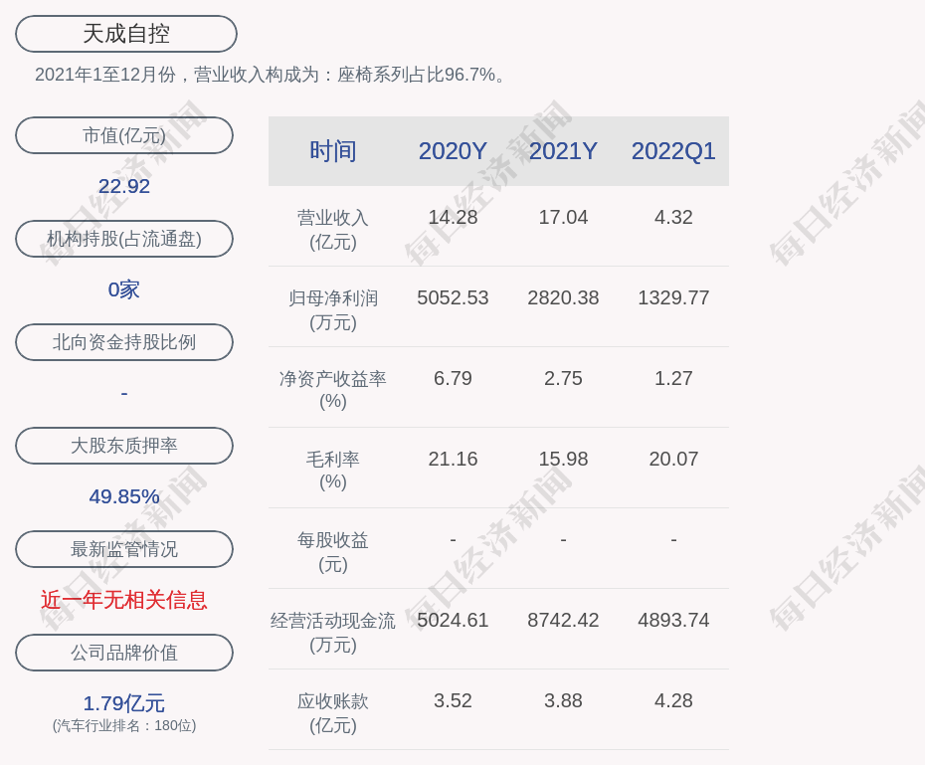Click market value figure 22.92
The height and width of the screenshot is (765, 925).
tap(124, 186)
